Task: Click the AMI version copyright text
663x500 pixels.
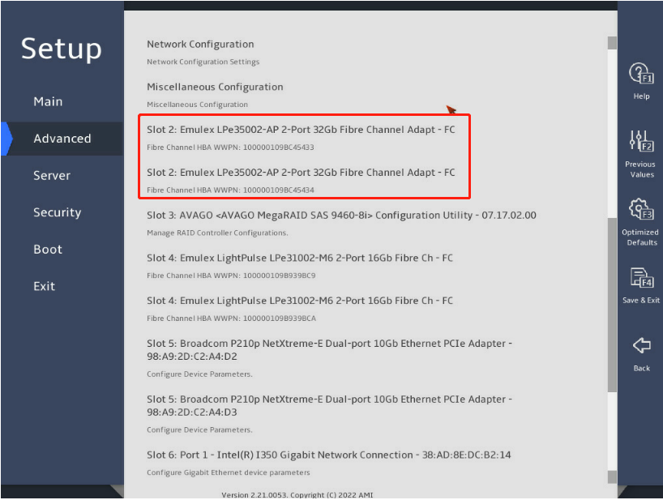Action: 297,494
